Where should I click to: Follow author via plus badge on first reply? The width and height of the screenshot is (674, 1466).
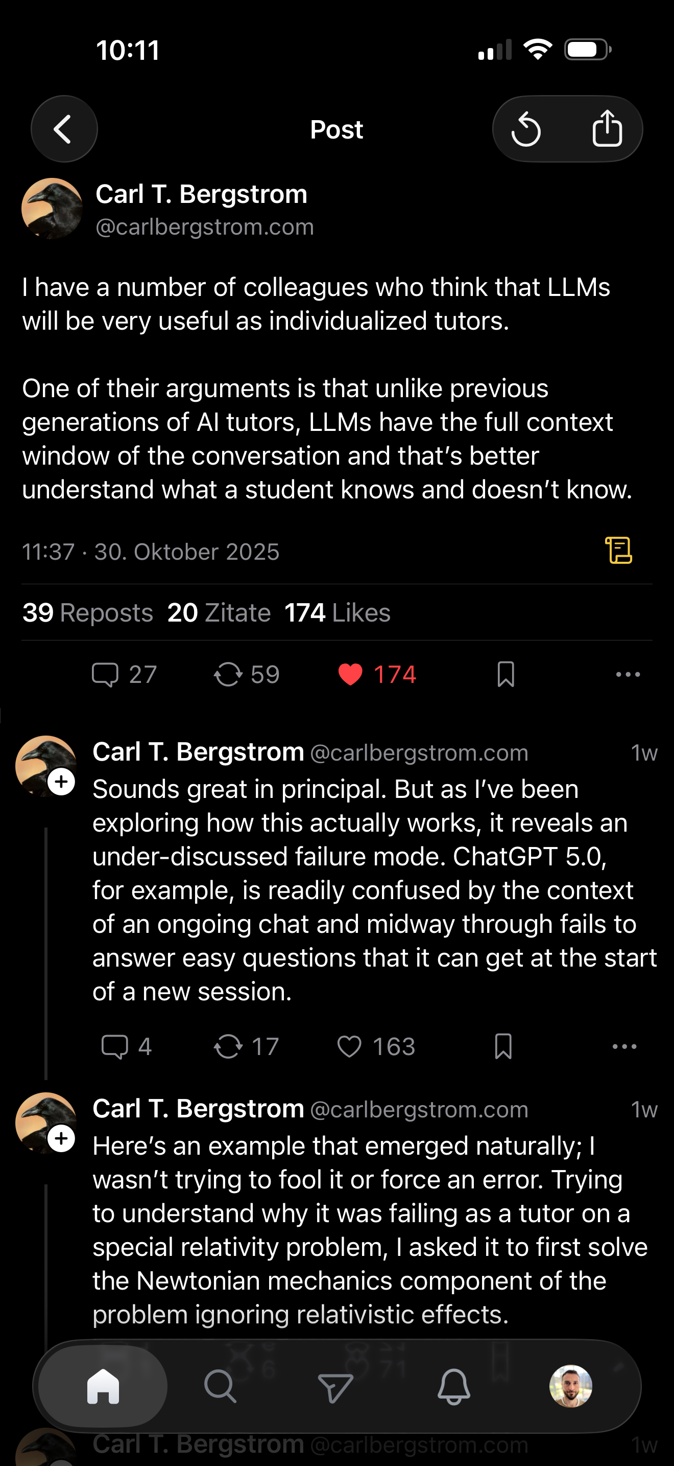coord(61,782)
